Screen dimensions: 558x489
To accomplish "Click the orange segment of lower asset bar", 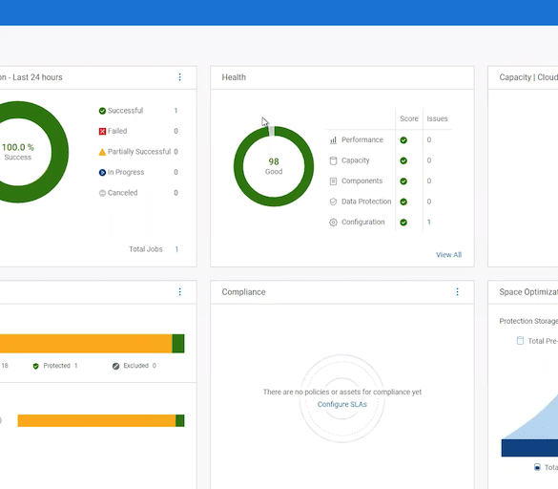I will point(96,420).
